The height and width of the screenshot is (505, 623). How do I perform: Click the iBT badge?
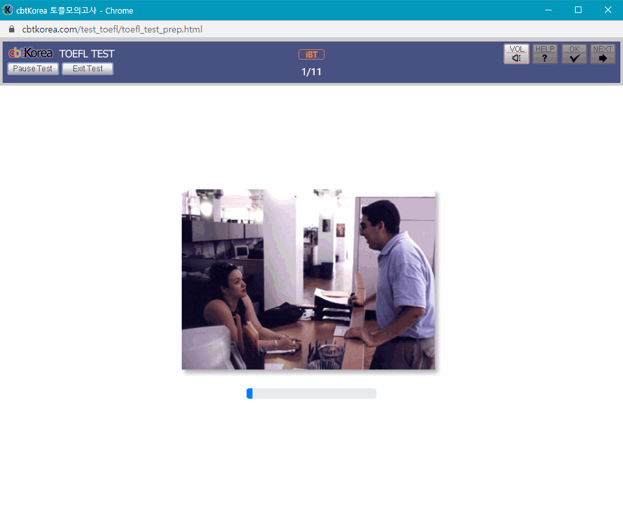pos(311,54)
